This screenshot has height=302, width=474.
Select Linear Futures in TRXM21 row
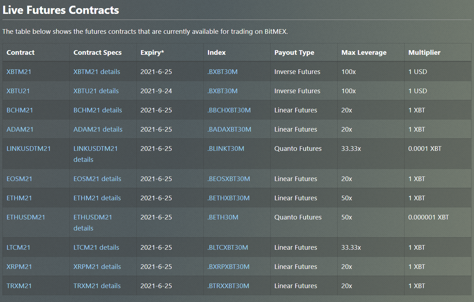coord(296,286)
